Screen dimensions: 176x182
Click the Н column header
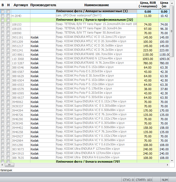8,5
